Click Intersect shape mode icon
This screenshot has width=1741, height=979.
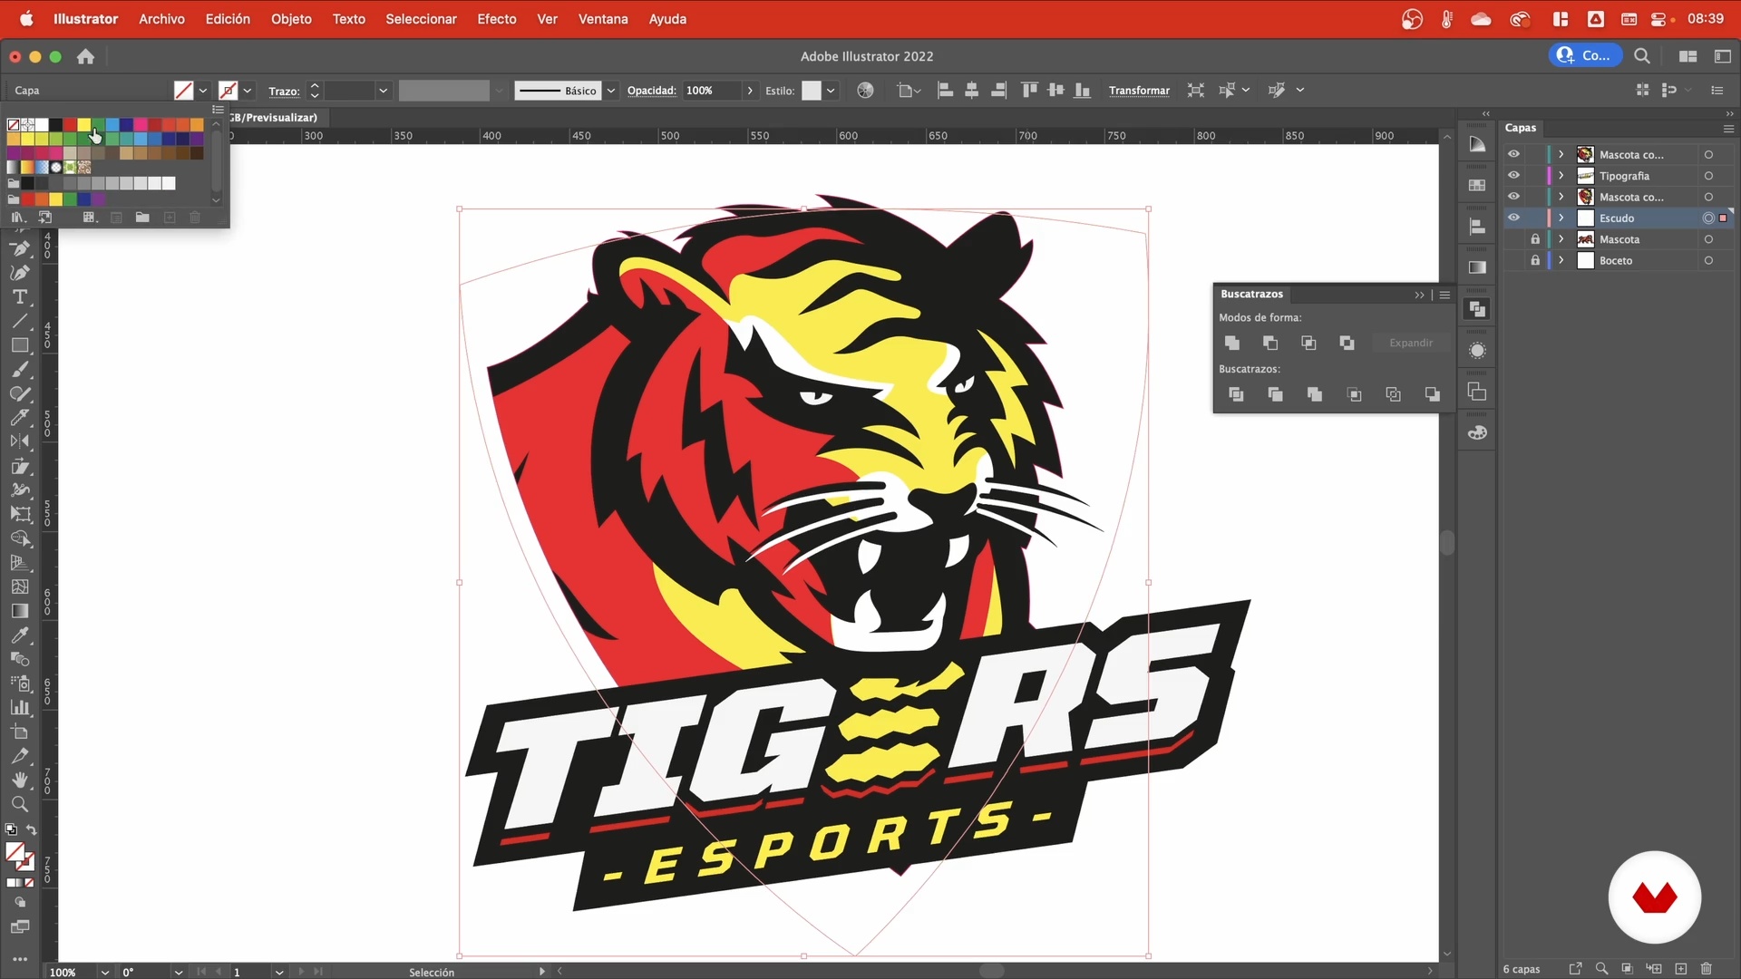(x=1308, y=343)
